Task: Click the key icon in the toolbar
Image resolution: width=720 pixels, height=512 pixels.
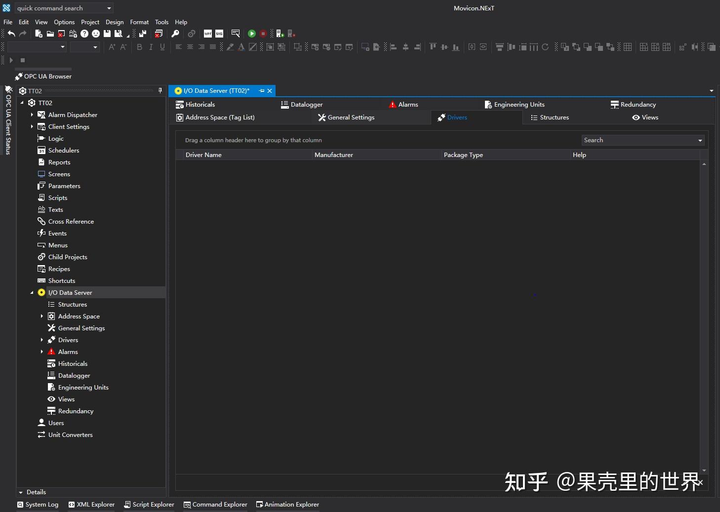Action: pyautogui.click(x=175, y=34)
